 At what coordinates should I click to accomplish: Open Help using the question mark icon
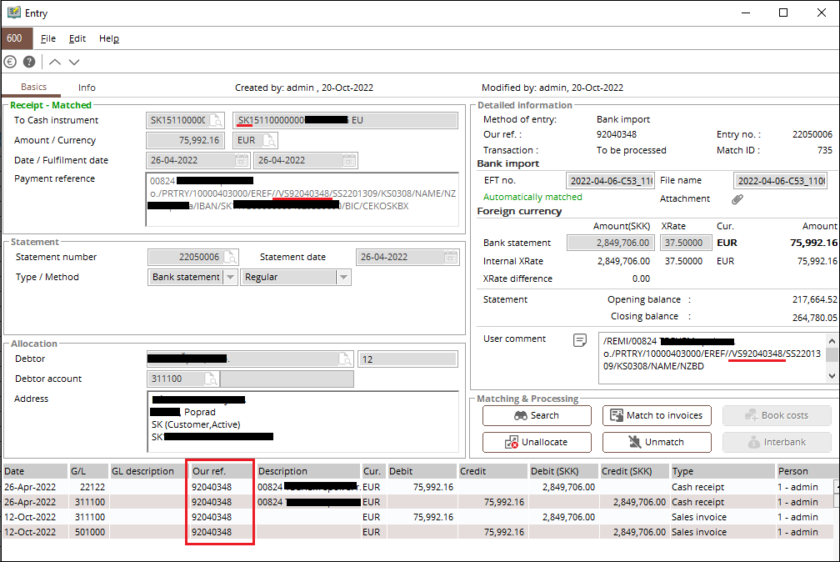(x=28, y=61)
